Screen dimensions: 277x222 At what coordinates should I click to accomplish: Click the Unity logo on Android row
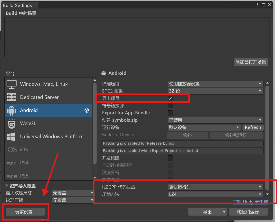(x=86, y=110)
